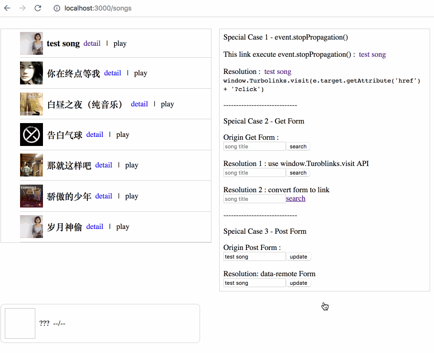Focus the address bar showing localhost:3000/songs
Viewport: 434px width, 353px height.
[x=98, y=8]
